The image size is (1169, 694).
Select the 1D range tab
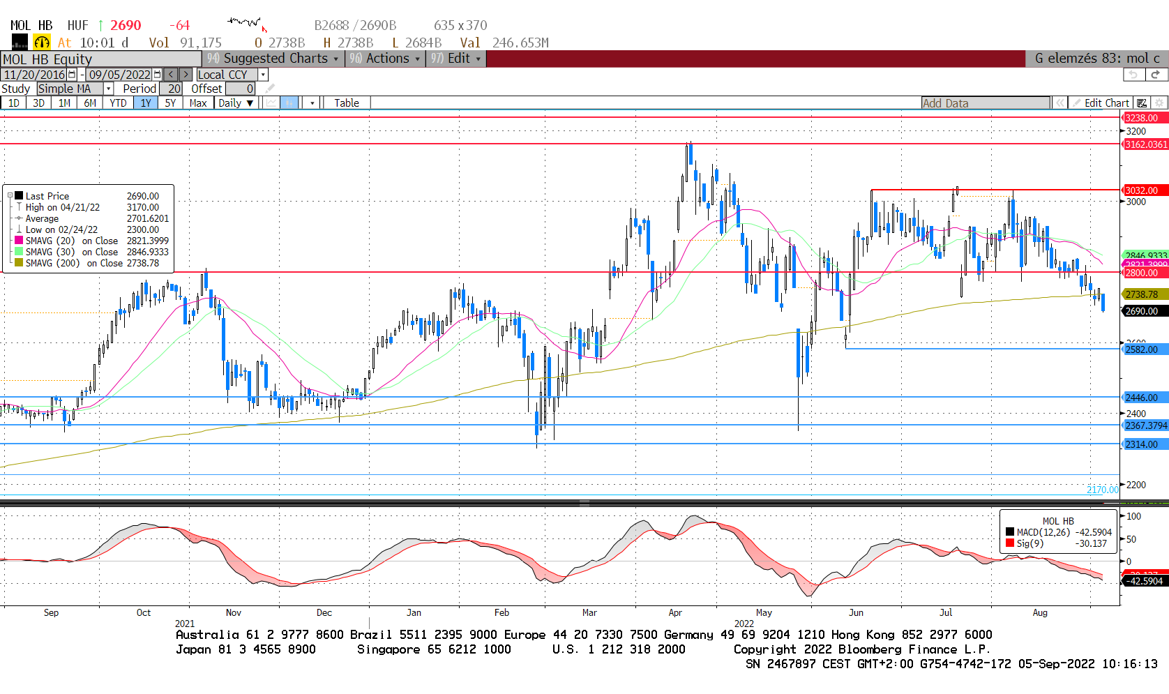click(x=14, y=103)
